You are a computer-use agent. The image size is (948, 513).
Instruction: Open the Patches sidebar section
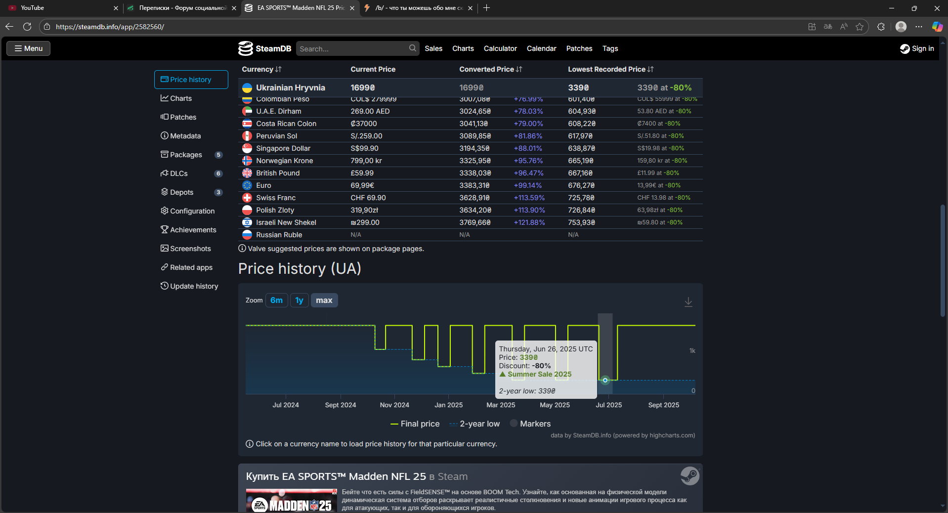(191, 117)
